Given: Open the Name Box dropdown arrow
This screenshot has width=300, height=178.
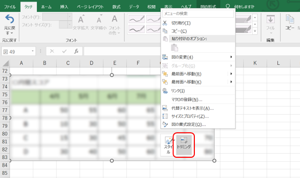Looking at the screenshot, I should [32, 51].
